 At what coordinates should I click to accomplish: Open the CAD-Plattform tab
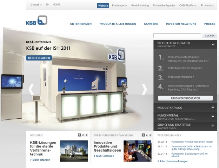[187, 6]
